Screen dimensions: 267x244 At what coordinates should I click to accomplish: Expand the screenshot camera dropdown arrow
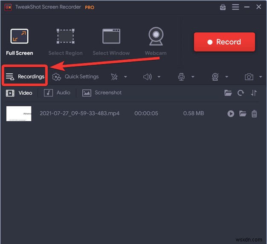(x=261, y=77)
